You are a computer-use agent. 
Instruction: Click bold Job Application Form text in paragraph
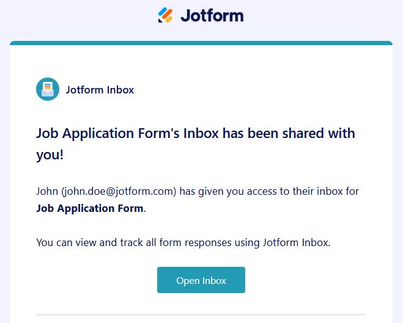tap(90, 208)
